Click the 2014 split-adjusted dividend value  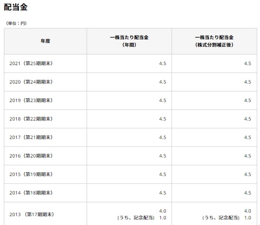(247, 193)
